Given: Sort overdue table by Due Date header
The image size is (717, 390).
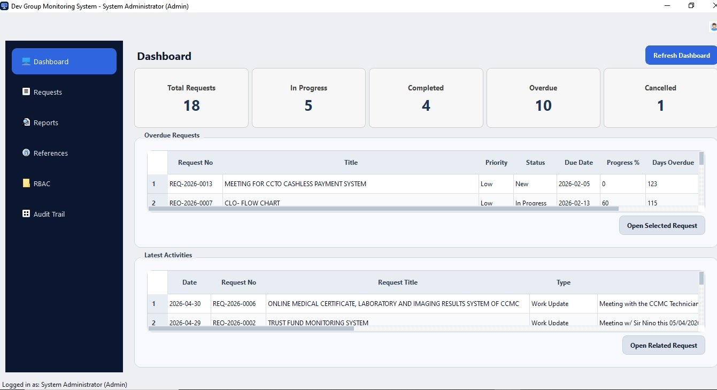Looking at the screenshot, I should (x=579, y=163).
